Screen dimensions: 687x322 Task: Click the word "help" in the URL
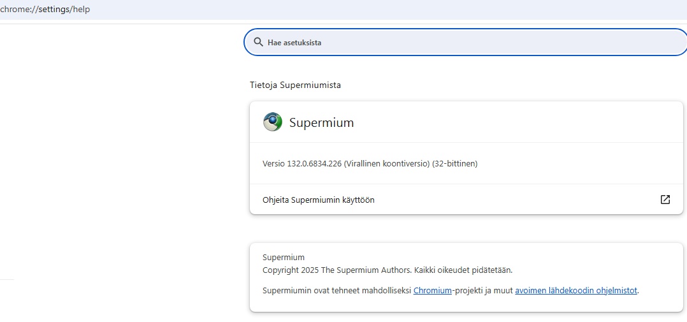(80, 9)
